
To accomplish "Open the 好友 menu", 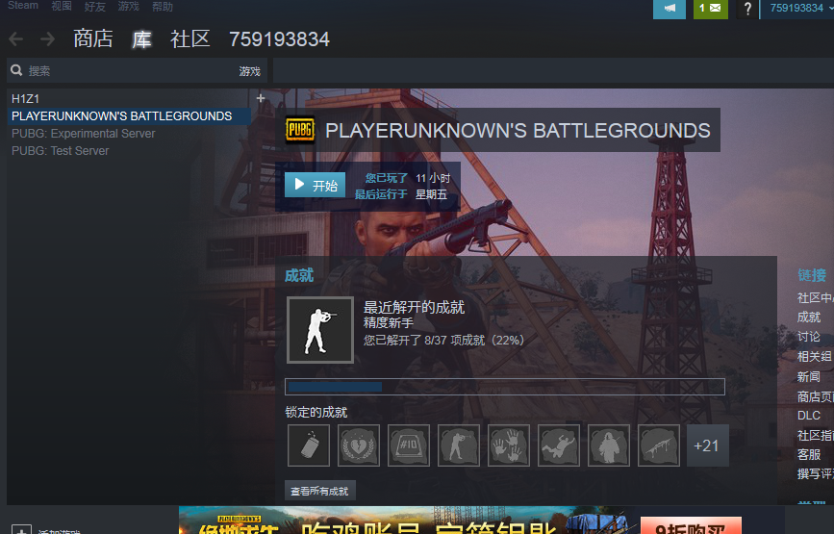I will tap(94, 6).
